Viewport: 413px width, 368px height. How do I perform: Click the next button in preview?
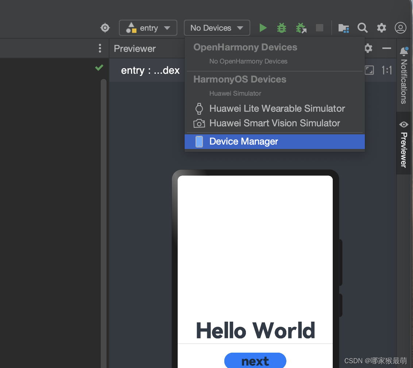(x=255, y=361)
